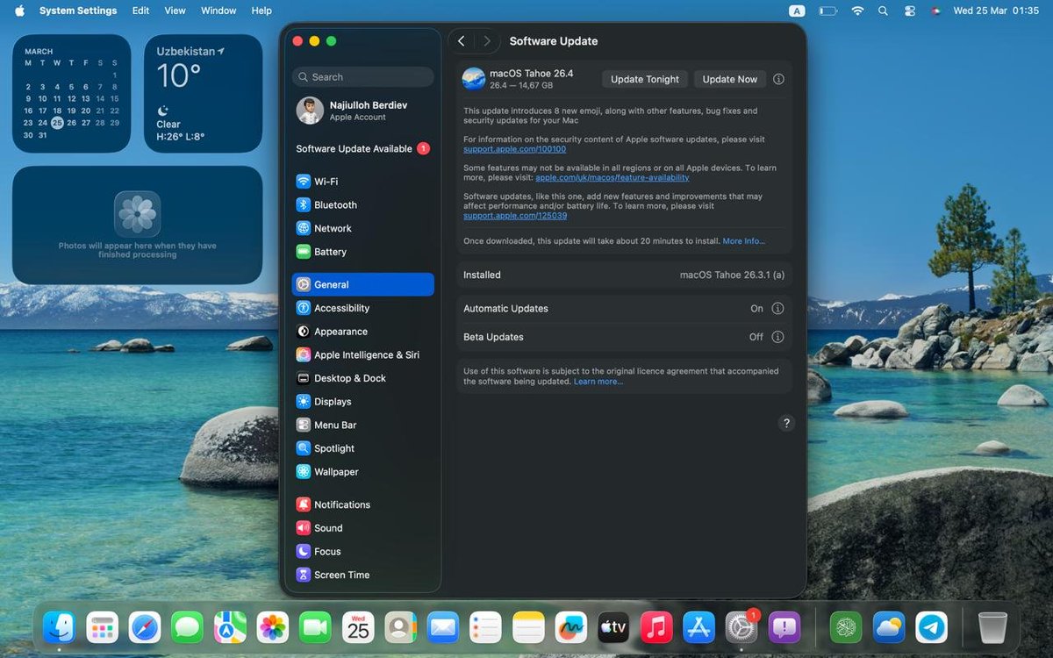Open the Window menu
Image resolution: width=1053 pixels, height=658 pixels.
click(218, 11)
